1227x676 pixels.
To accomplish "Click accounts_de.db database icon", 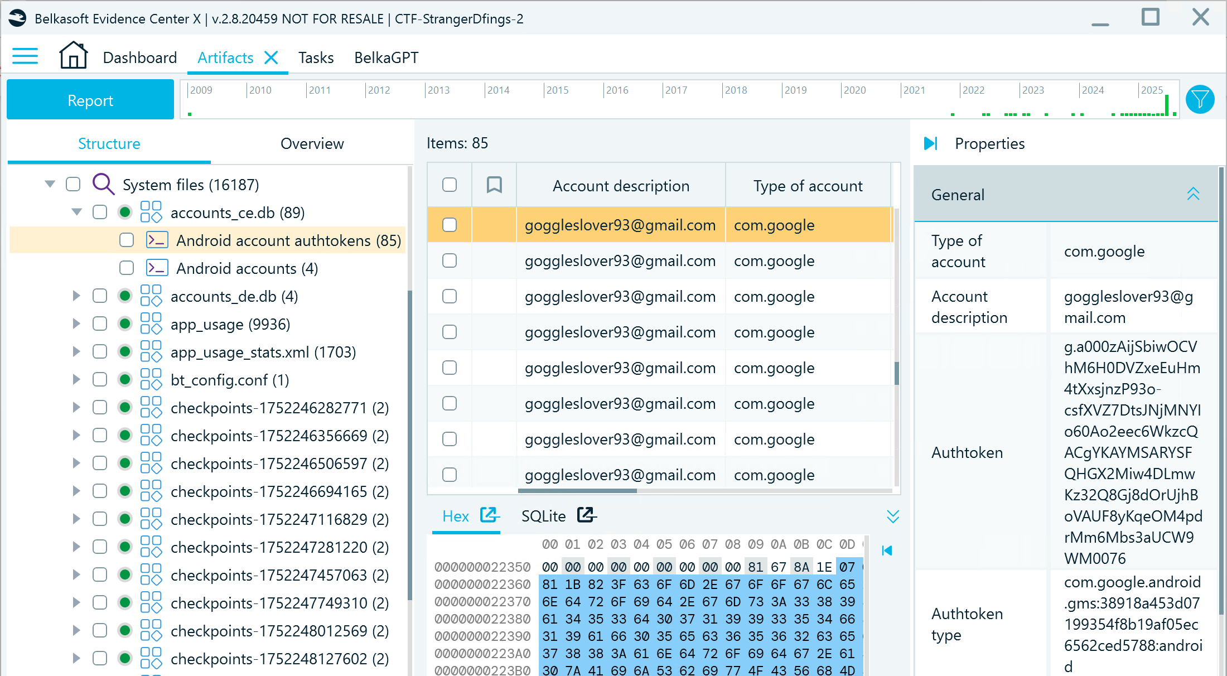I will coord(151,296).
